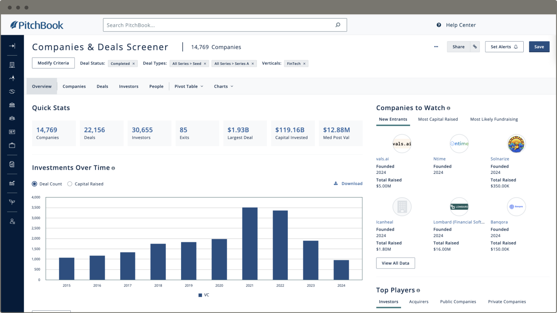Open the briefcase icon in sidebar
The image size is (557, 313).
click(12, 145)
